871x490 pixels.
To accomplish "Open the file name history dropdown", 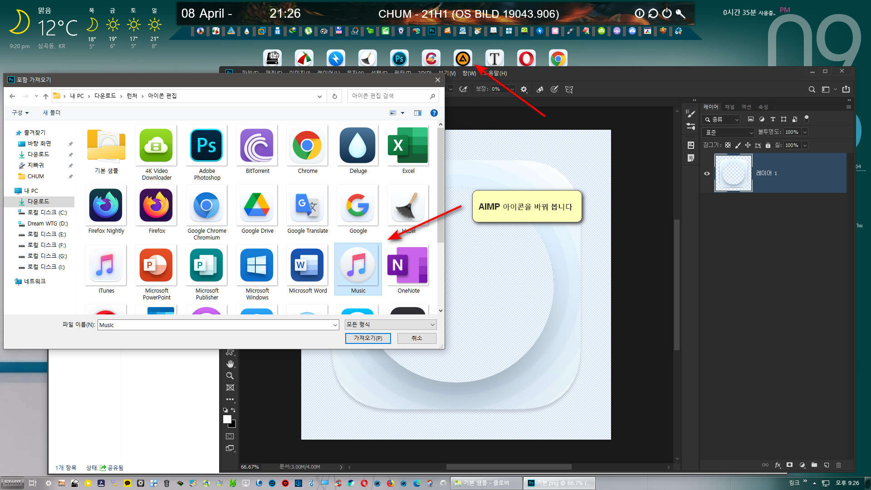I will 335,325.
